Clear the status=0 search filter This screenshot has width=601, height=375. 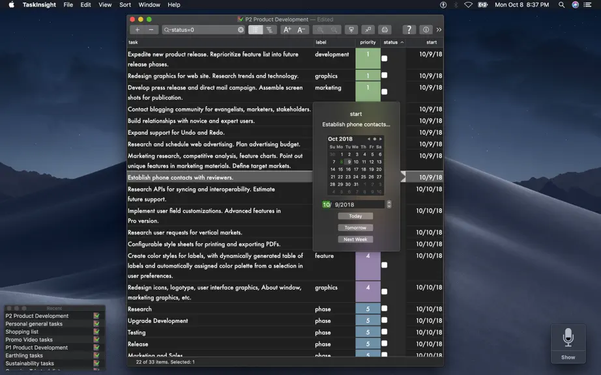241,30
